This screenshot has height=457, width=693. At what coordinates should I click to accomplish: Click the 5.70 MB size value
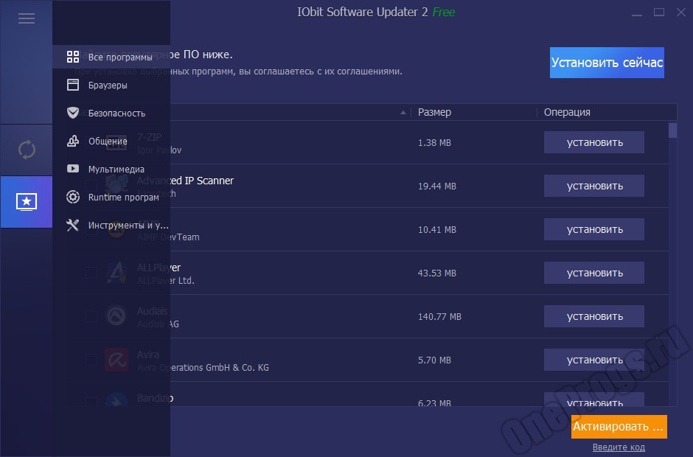pyautogui.click(x=434, y=360)
